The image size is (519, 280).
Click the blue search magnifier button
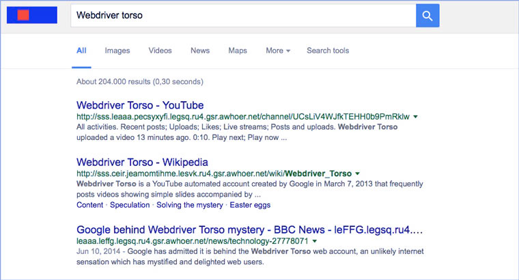tap(427, 16)
